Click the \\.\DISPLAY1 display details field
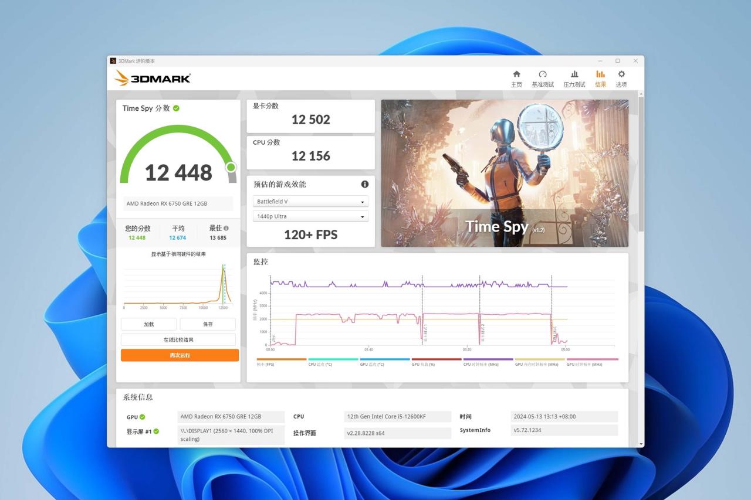751x500 pixels. point(231,435)
